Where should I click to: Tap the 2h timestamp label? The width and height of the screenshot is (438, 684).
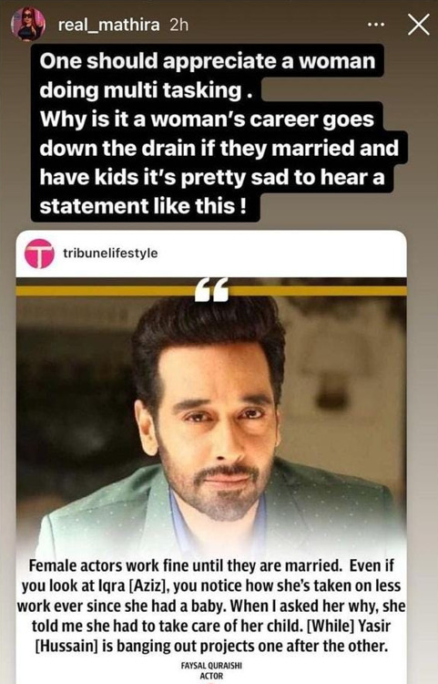coord(179,26)
